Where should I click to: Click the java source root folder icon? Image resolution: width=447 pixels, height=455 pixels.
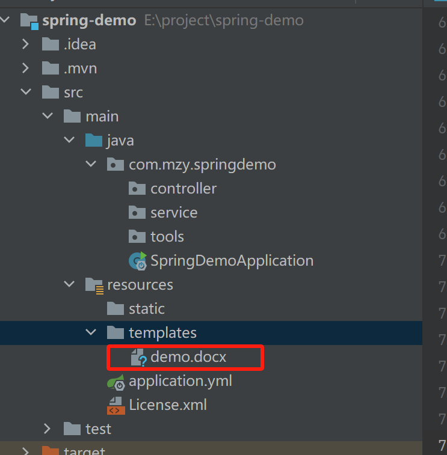tap(93, 141)
